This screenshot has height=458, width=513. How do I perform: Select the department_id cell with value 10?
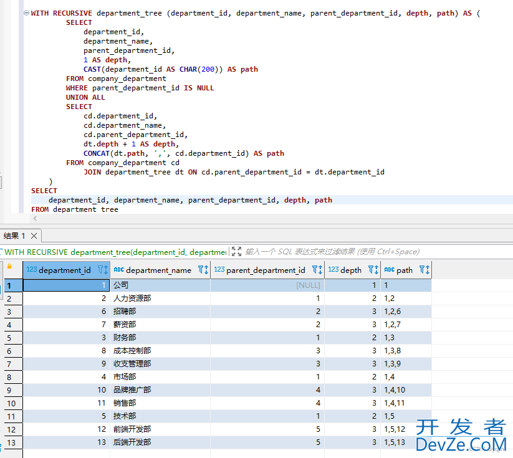(x=67, y=390)
